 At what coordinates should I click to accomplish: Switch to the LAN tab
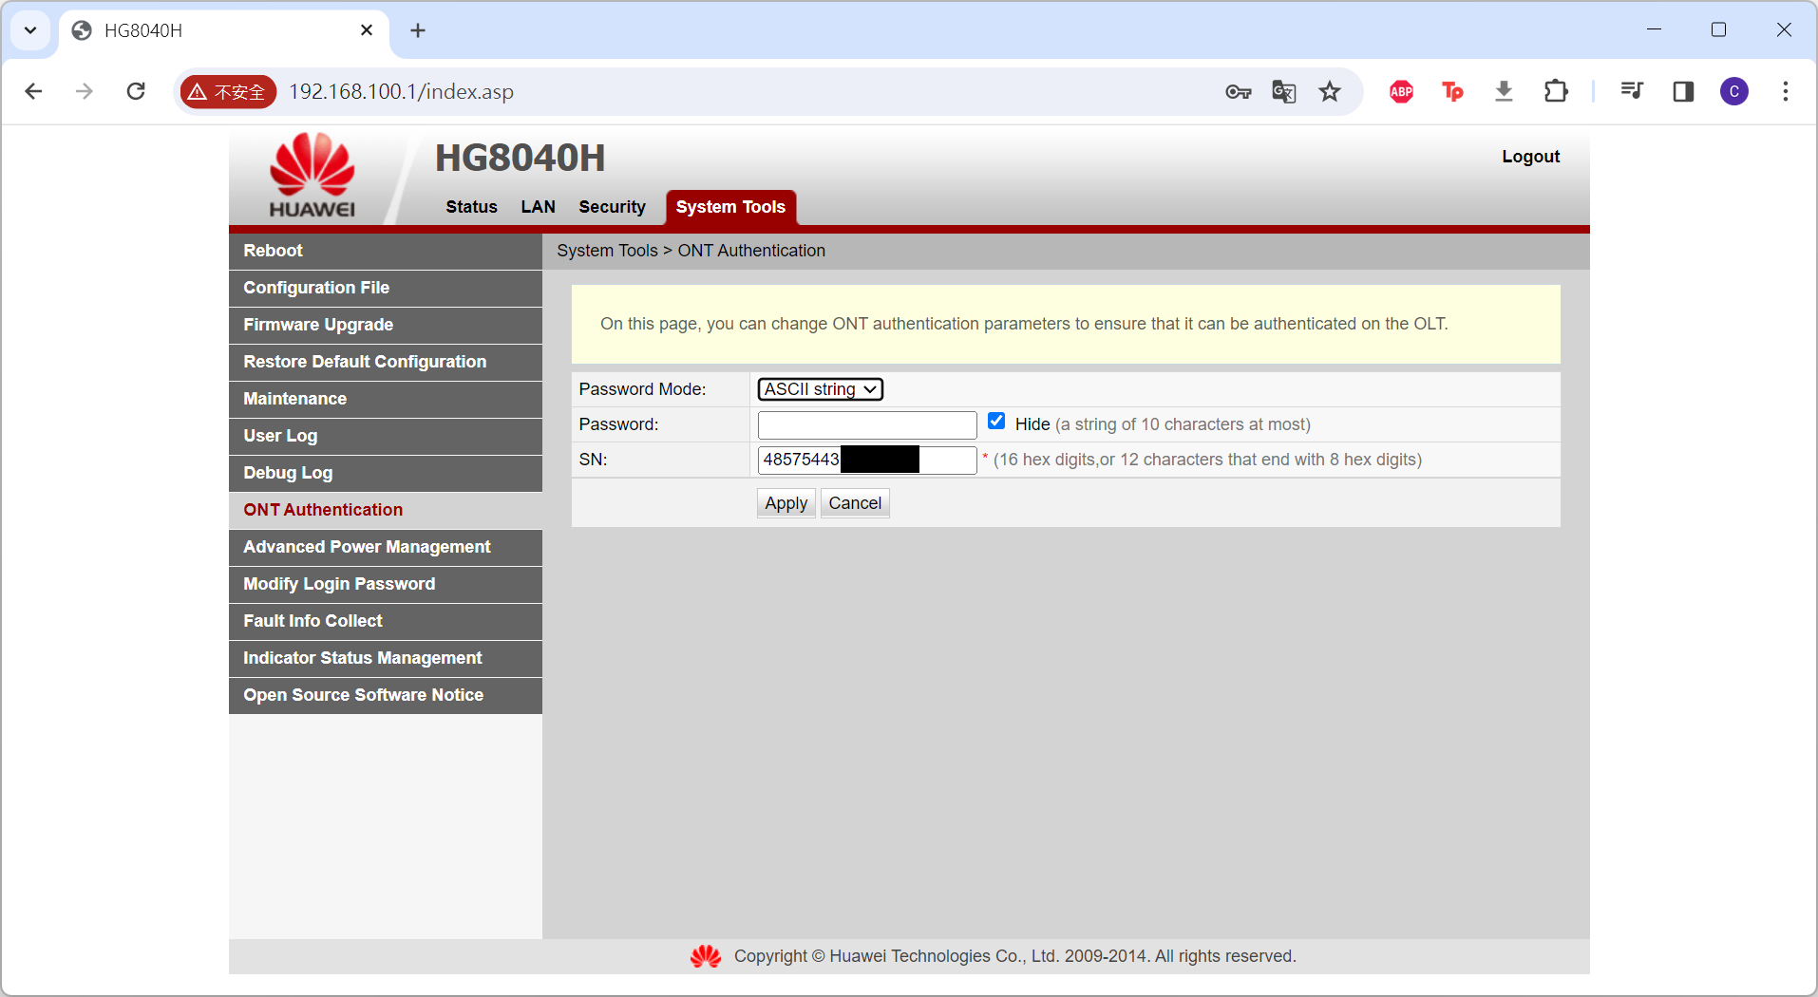(538, 207)
